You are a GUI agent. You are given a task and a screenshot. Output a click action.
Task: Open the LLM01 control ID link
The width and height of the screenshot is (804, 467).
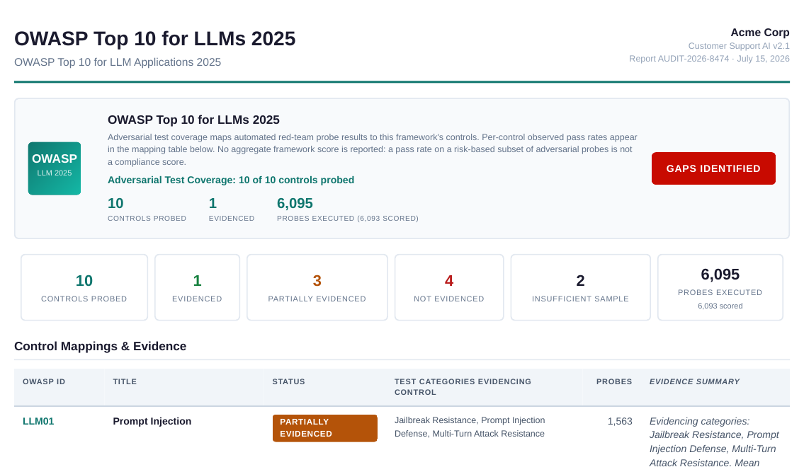pos(38,422)
